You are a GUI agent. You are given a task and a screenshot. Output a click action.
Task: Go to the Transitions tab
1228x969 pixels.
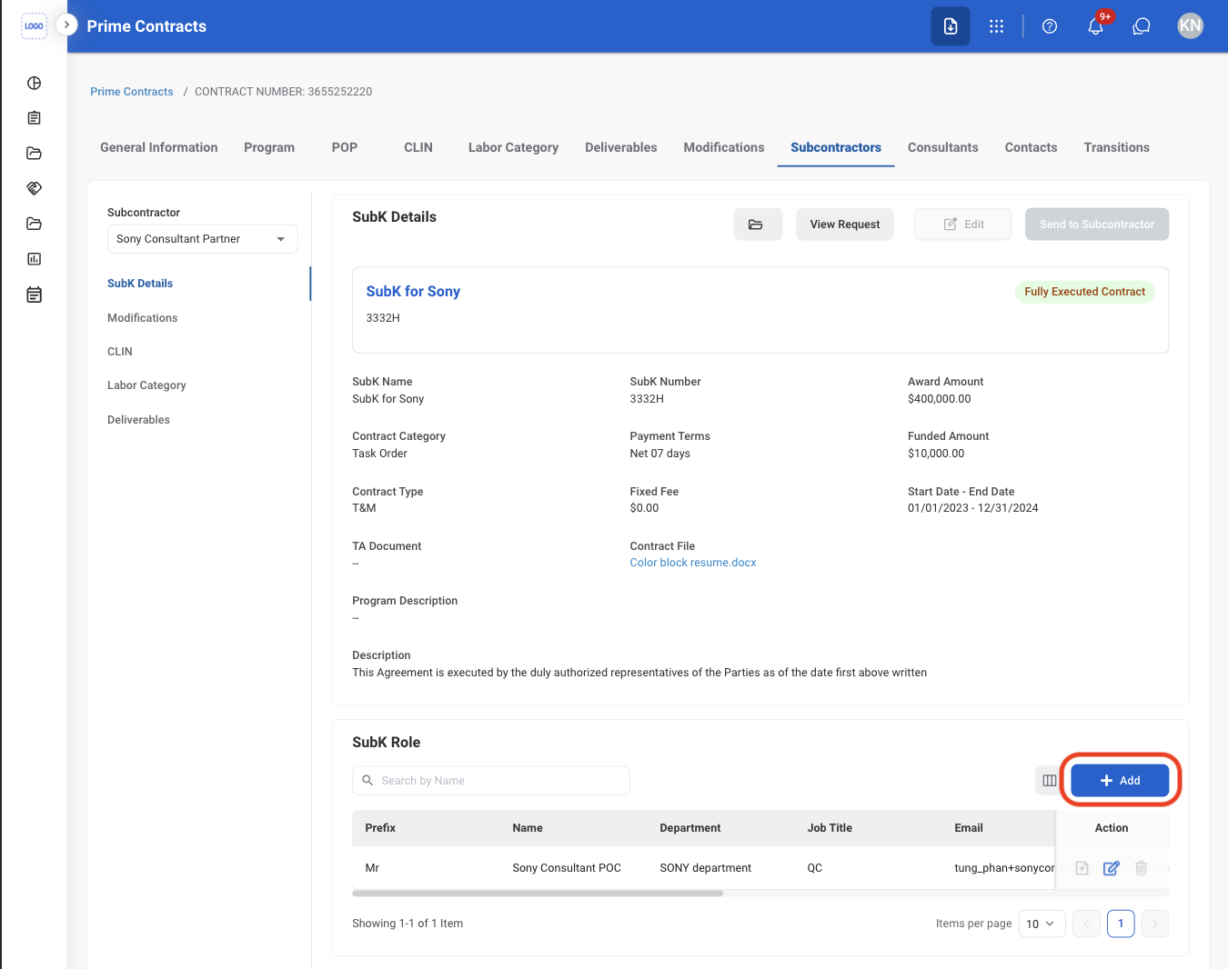[1116, 147]
